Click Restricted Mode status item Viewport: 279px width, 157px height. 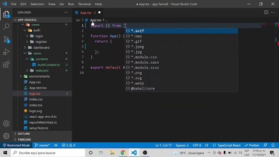coord(17,145)
